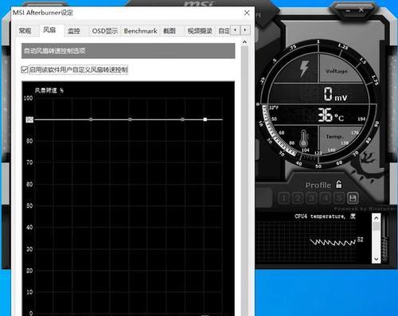Select profile slot 3 button

click(311, 198)
